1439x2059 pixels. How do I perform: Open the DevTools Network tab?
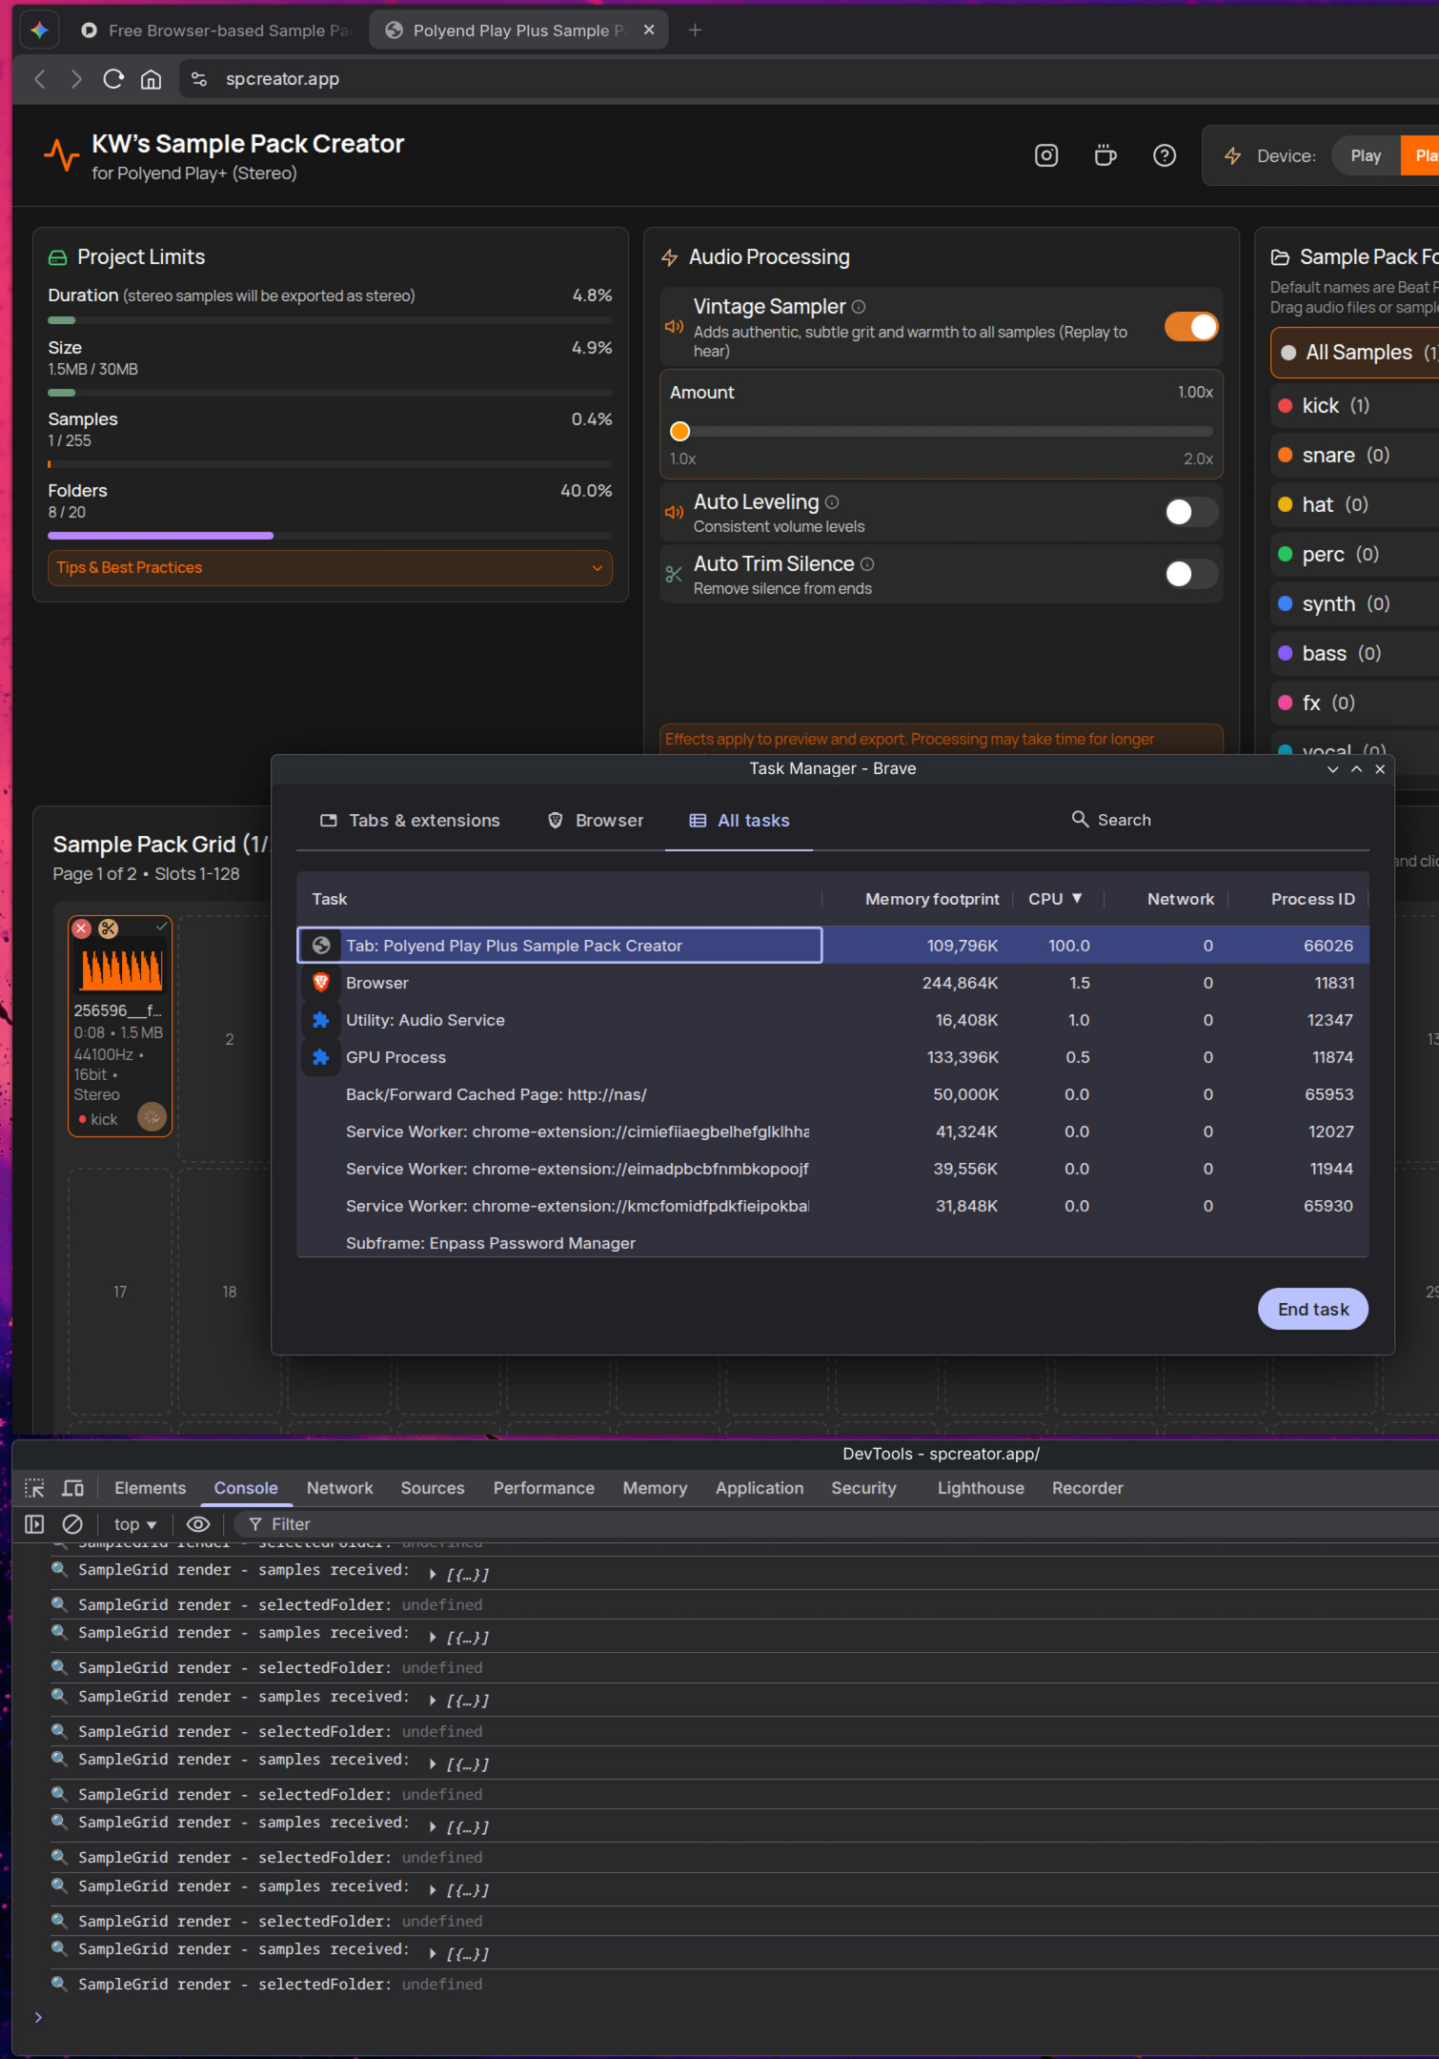(x=339, y=1488)
